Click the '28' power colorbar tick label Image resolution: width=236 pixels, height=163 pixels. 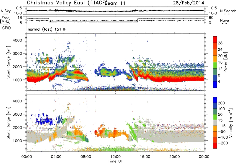[220, 43]
